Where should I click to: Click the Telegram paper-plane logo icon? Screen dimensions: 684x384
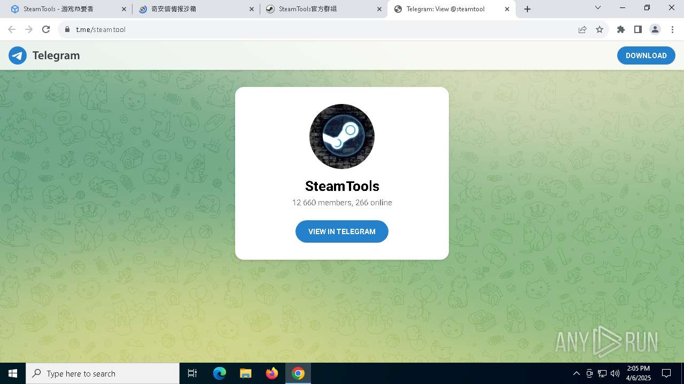pos(18,55)
